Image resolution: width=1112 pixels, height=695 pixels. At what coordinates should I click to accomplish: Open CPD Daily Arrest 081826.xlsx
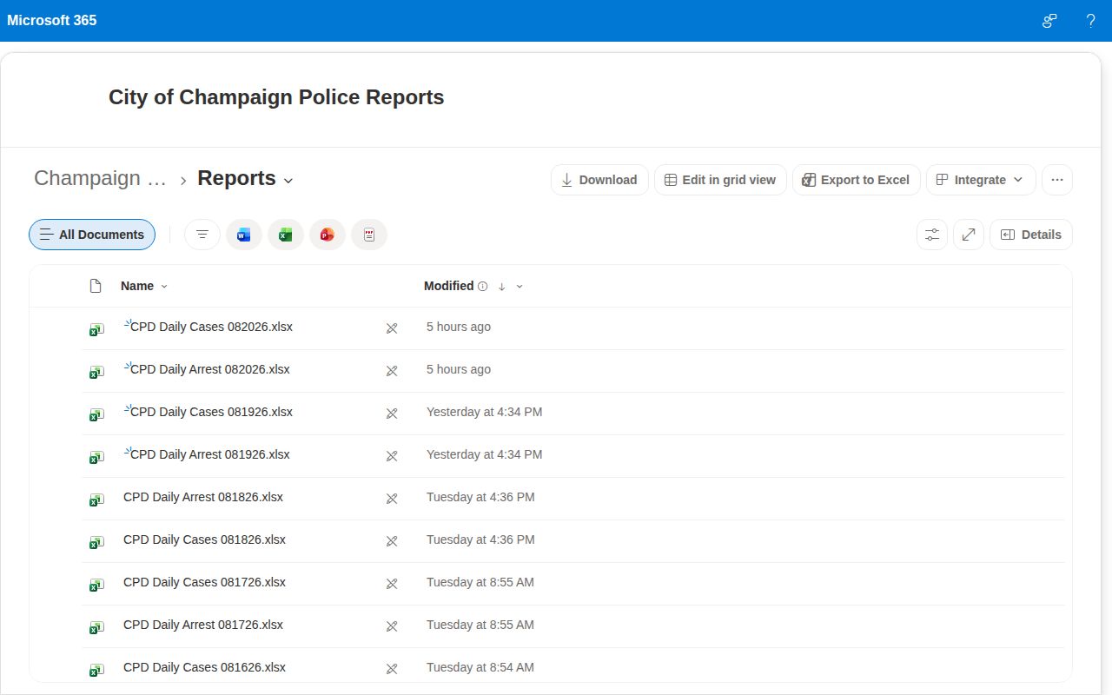point(203,497)
